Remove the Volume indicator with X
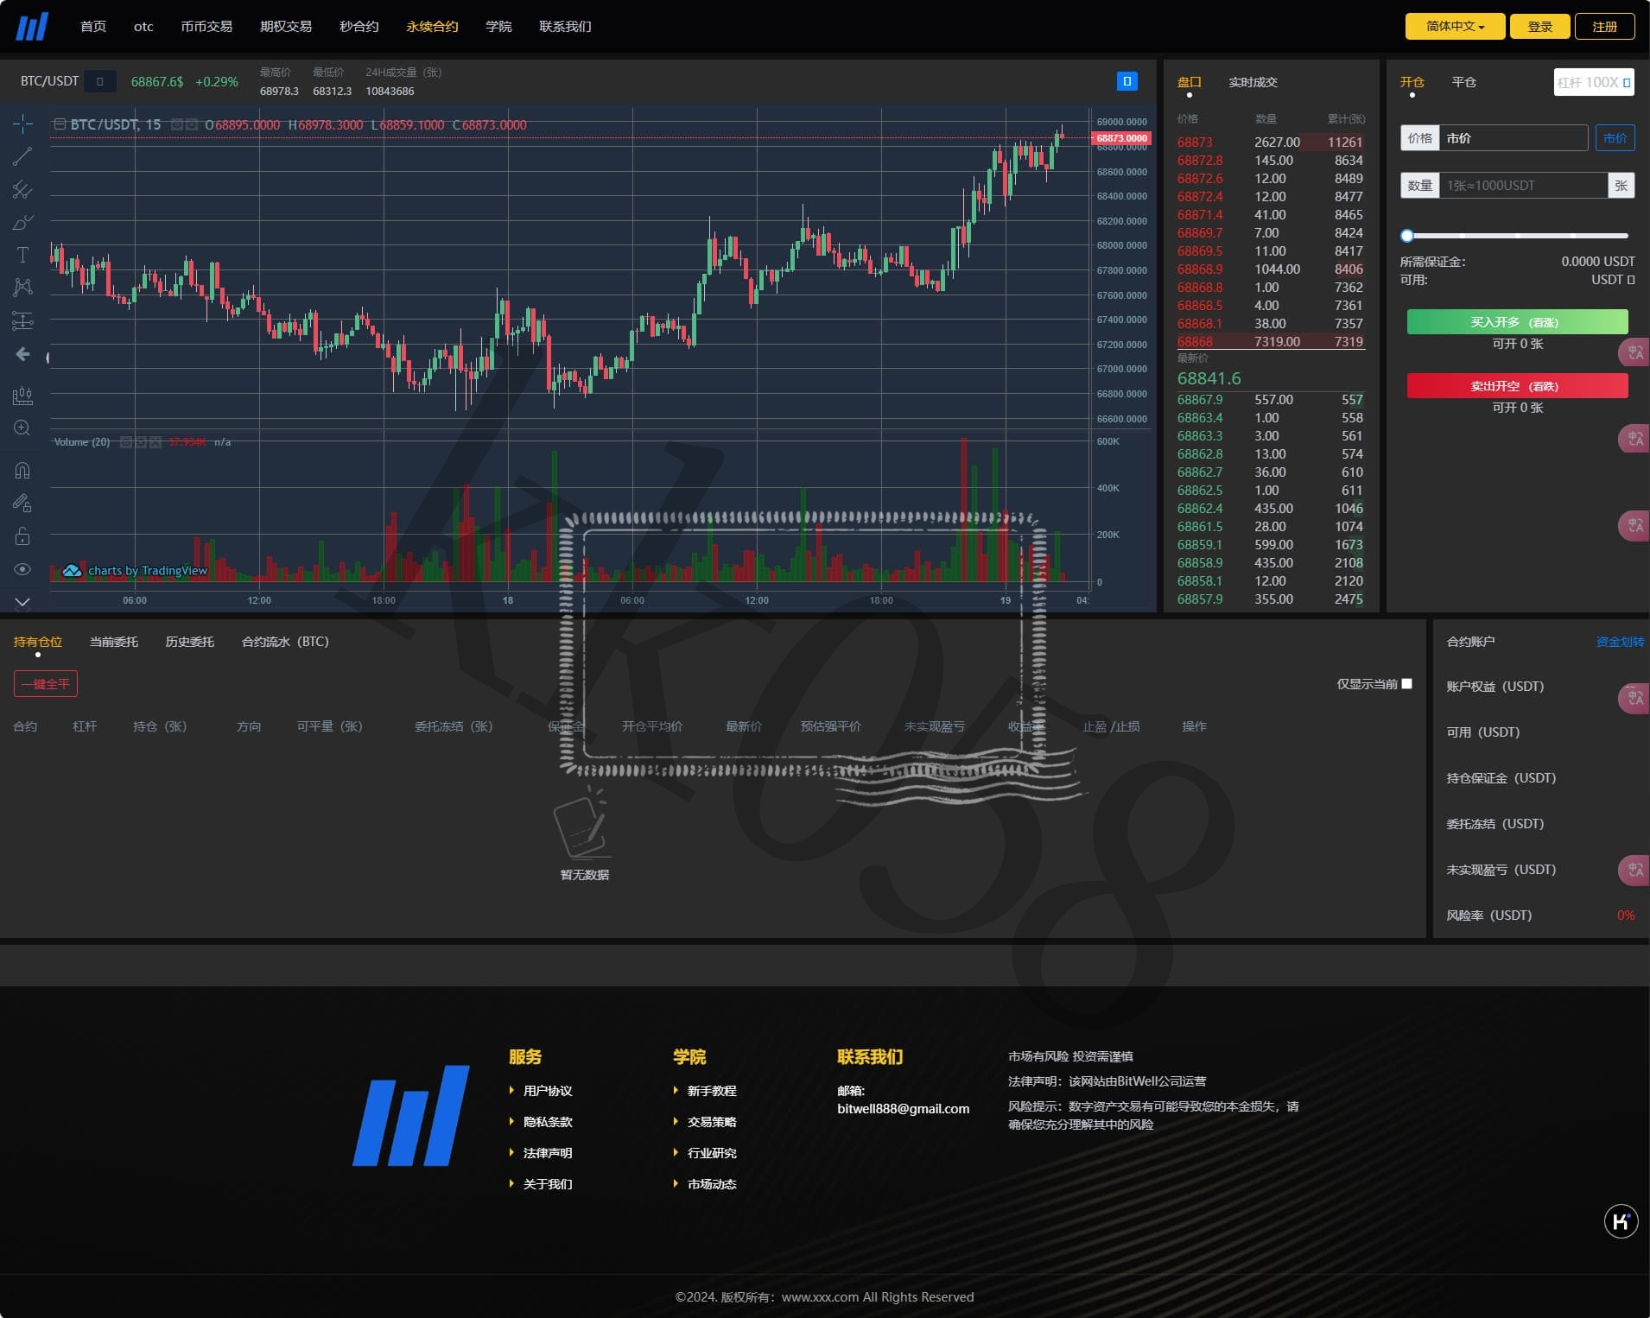This screenshot has height=1318, width=1650. [x=155, y=442]
